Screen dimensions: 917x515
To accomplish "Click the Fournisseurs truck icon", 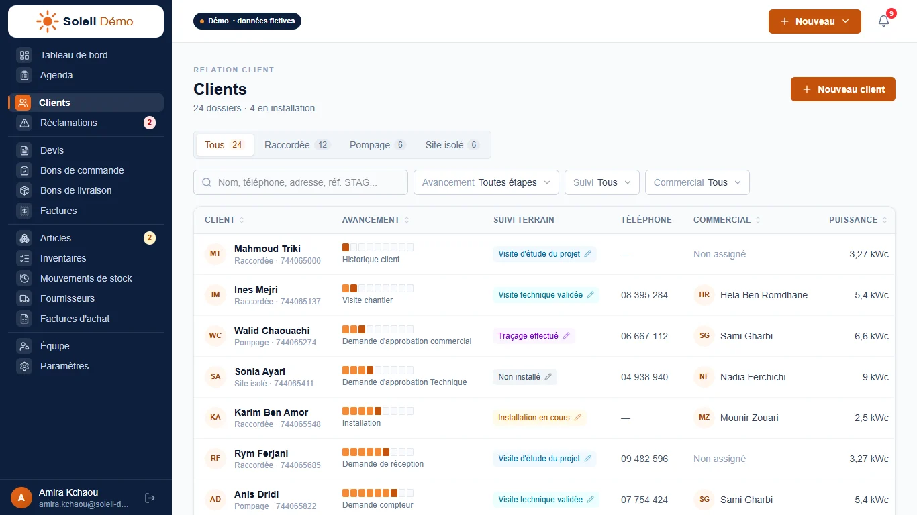I will pyautogui.click(x=24, y=298).
